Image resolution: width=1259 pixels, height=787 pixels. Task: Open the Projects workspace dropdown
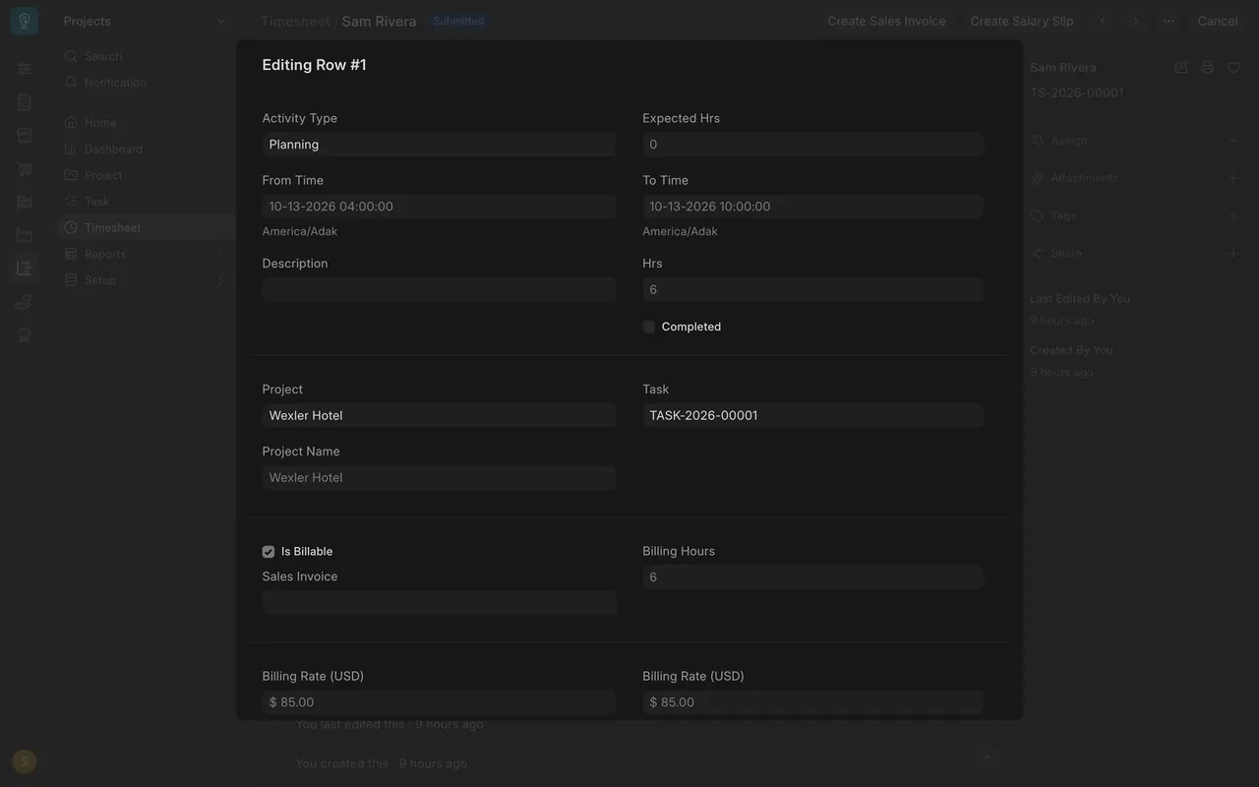(145, 21)
